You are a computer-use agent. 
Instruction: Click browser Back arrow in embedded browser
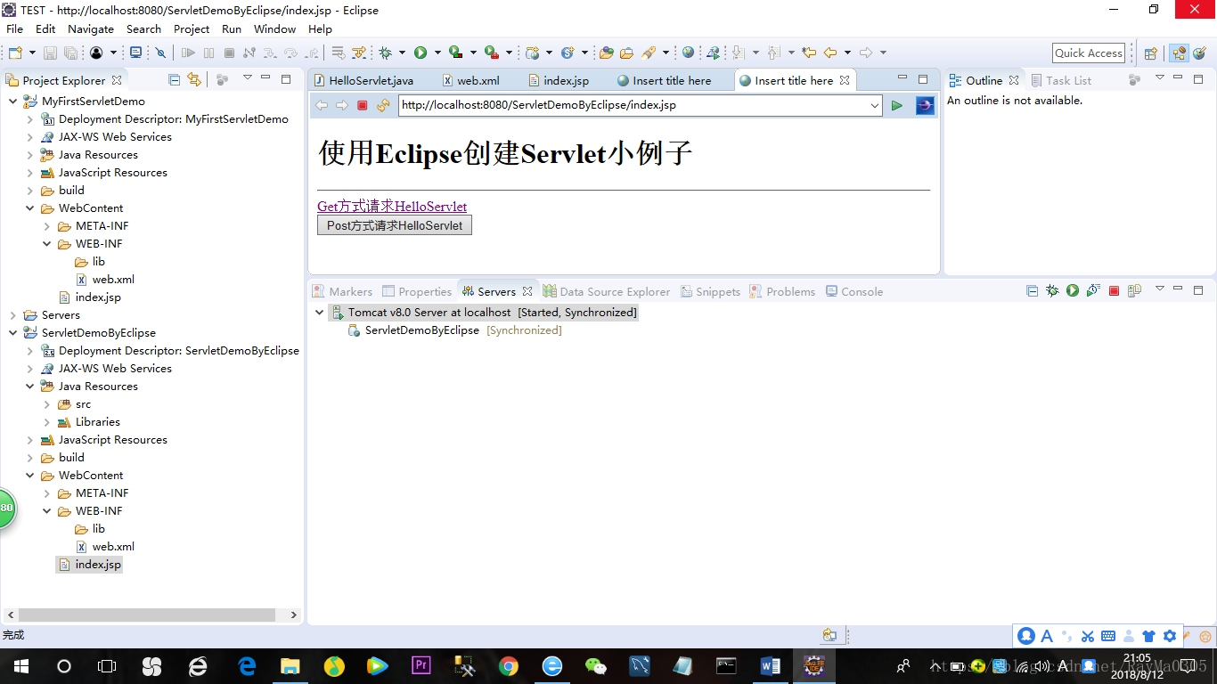(x=322, y=105)
